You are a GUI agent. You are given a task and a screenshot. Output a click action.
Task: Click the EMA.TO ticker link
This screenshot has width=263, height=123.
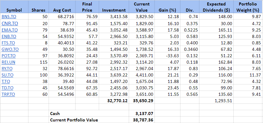(x=9, y=30)
